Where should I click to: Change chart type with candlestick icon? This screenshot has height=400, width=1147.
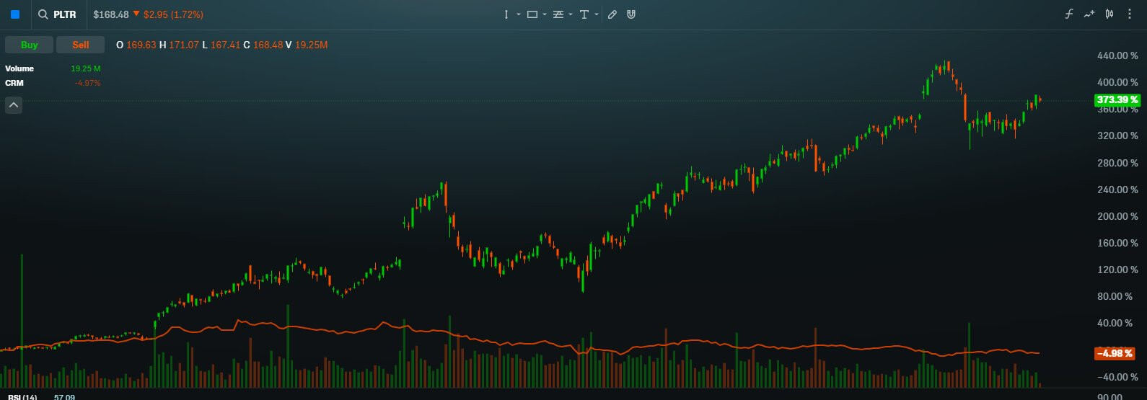[1109, 14]
